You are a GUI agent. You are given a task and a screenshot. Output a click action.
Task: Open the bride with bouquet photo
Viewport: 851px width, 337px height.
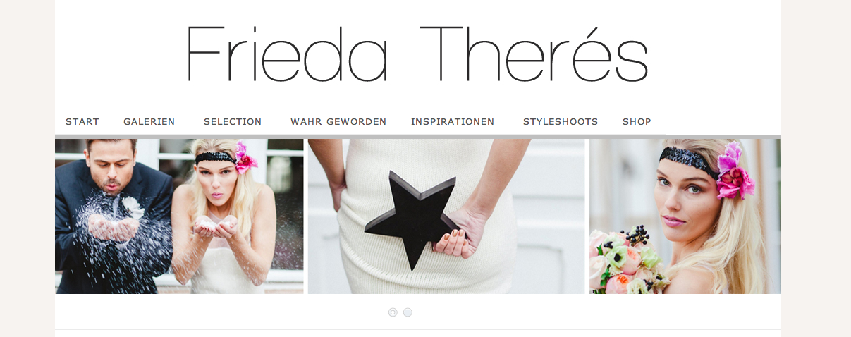[685, 216]
